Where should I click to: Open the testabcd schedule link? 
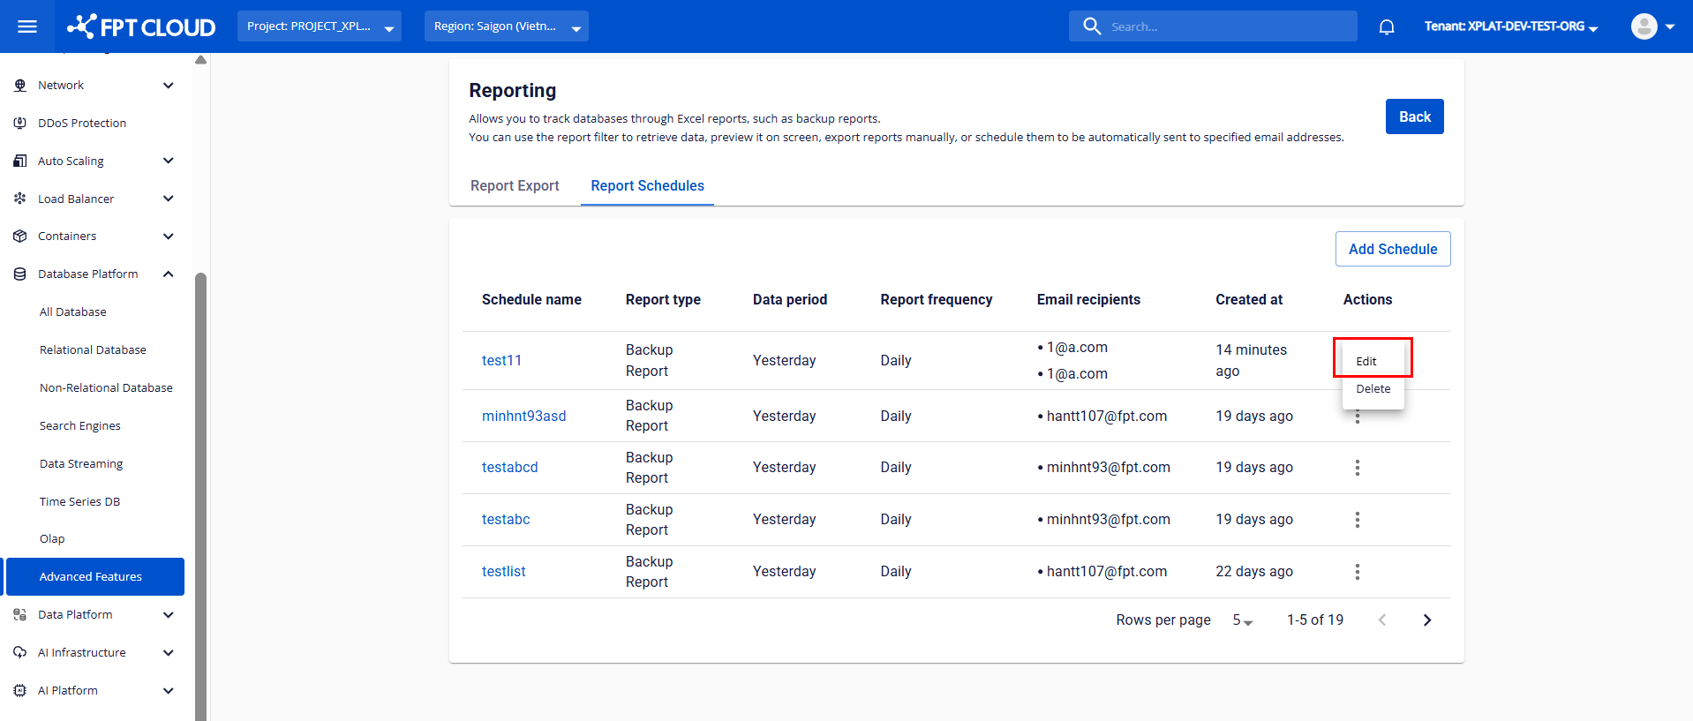click(509, 468)
